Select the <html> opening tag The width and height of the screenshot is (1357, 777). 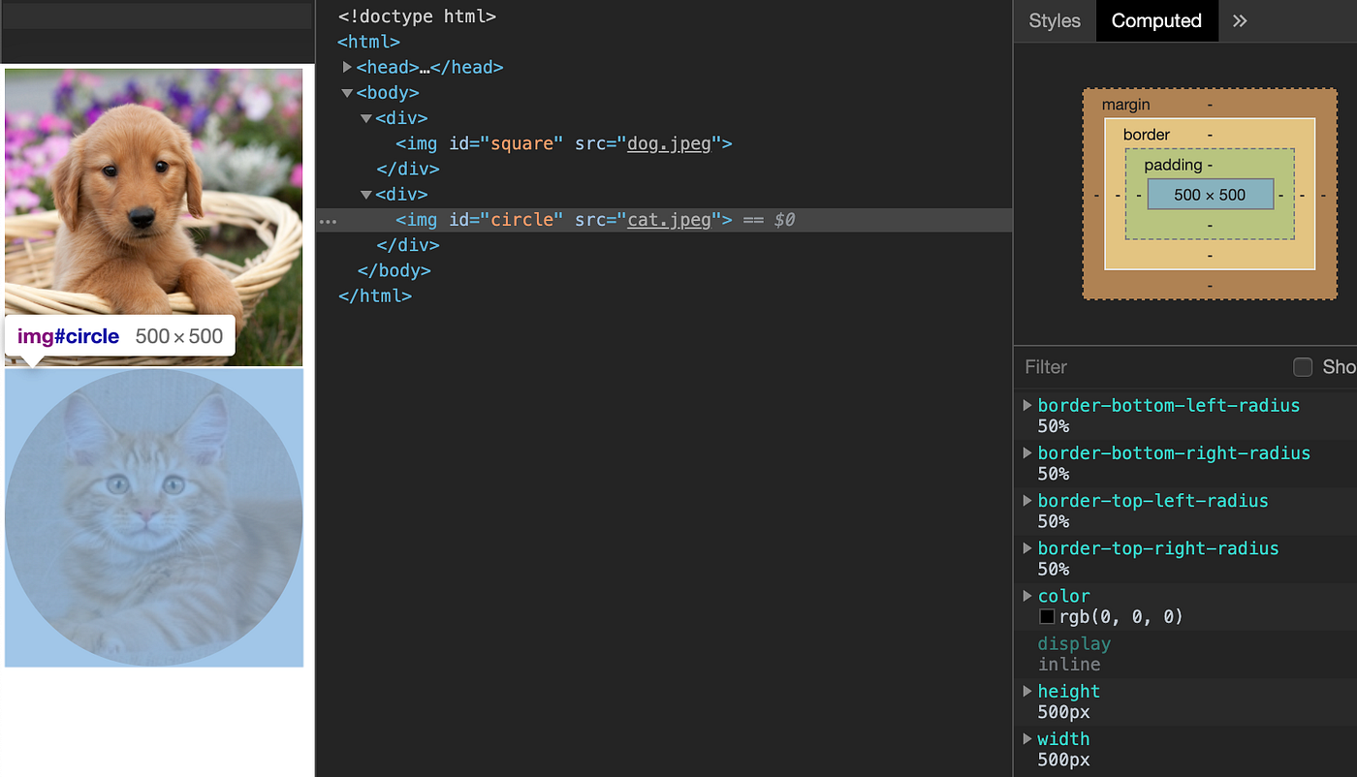(369, 42)
